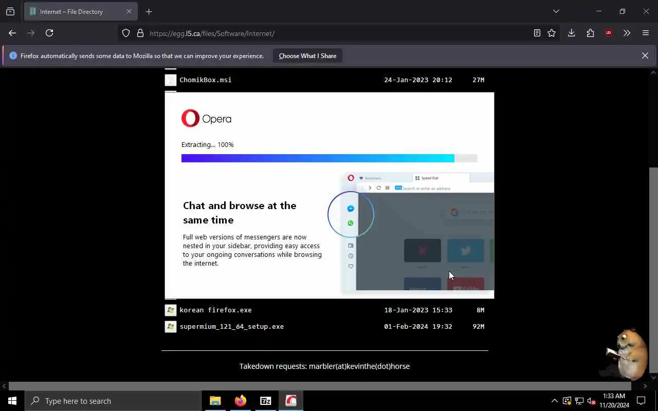This screenshot has height=411, width=658.
Task: Switch to Firefox in taskbar
Action: click(x=241, y=401)
